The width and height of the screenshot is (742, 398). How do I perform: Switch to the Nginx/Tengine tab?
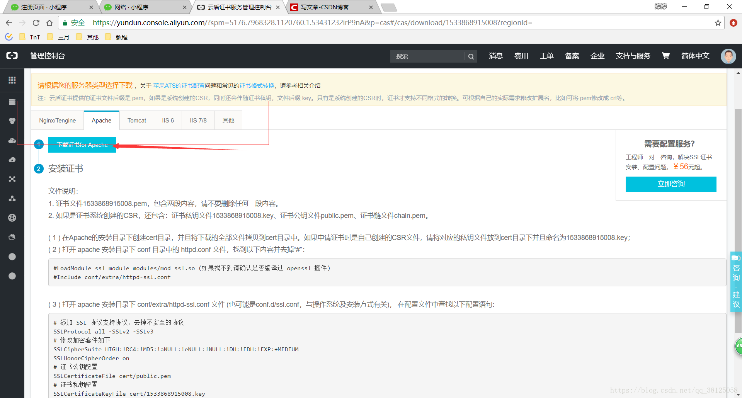(58, 121)
